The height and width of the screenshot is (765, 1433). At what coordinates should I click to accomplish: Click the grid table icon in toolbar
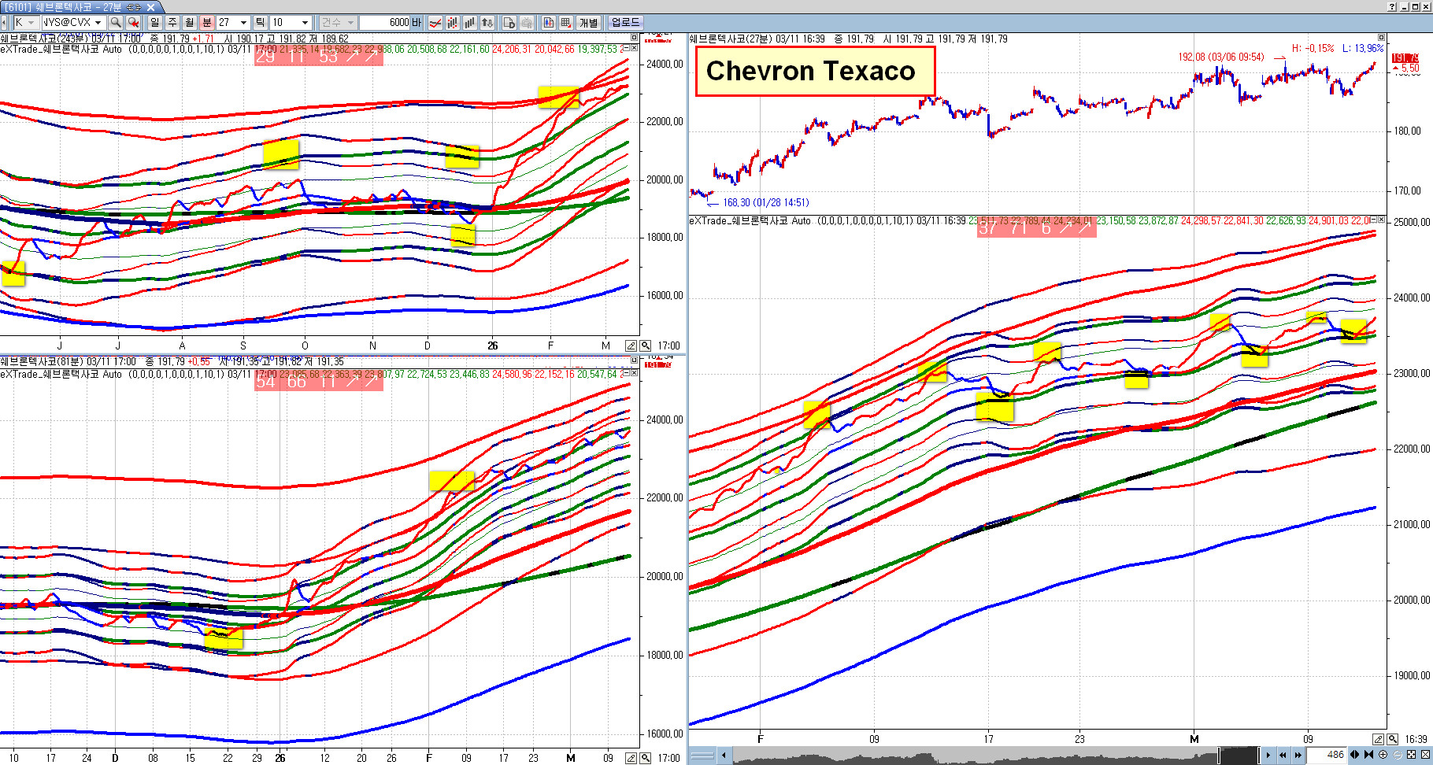[x=566, y=23]
